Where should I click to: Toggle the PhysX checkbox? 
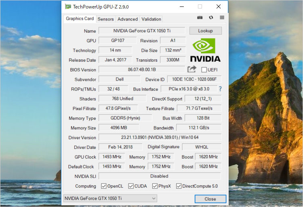pos(155,186)
